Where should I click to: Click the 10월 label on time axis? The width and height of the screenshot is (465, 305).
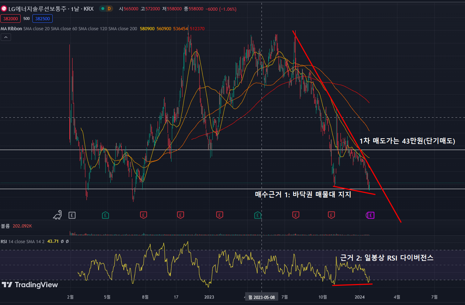[x=323, y=297]
